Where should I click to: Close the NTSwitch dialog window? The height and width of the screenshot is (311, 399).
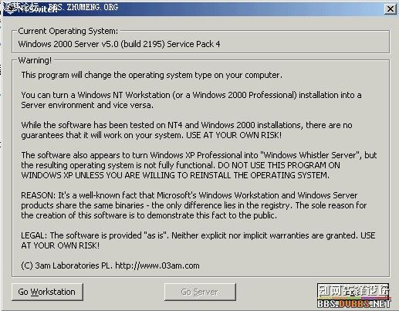391,9
